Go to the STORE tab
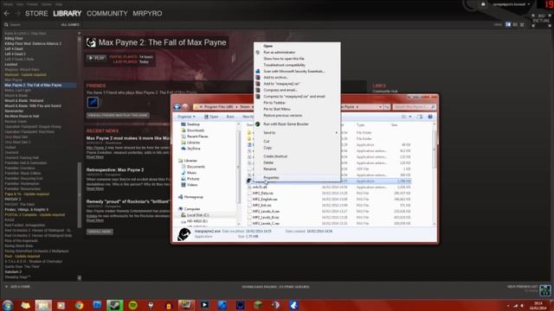Screen dimensions: 554x311 click(x=36, y=14)
